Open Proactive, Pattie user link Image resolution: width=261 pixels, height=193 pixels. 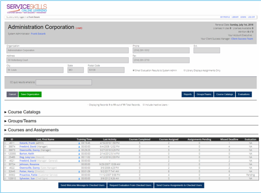click(x=29, y=175)
